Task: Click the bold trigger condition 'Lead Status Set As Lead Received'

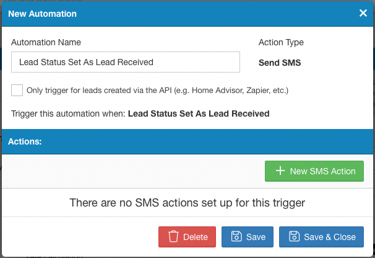Action: (x=199, y=113)
